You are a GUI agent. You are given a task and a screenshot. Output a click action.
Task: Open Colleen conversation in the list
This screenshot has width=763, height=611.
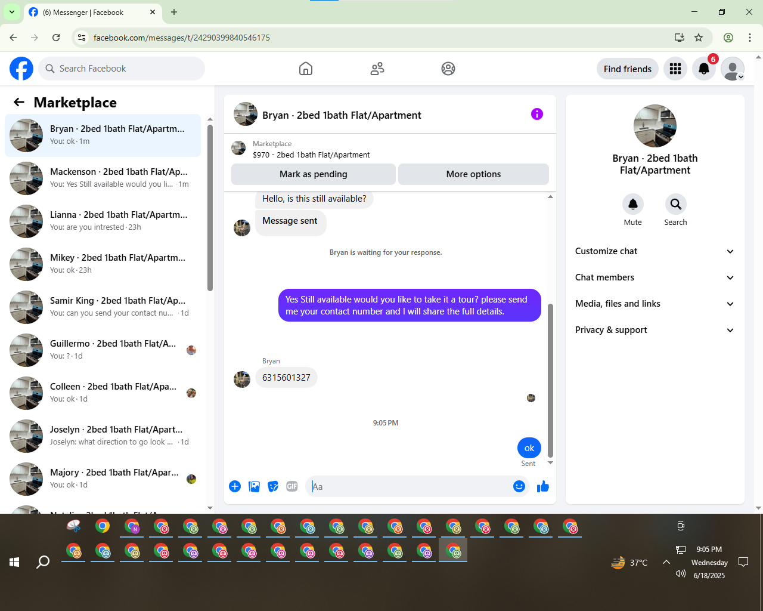point(103,393)
